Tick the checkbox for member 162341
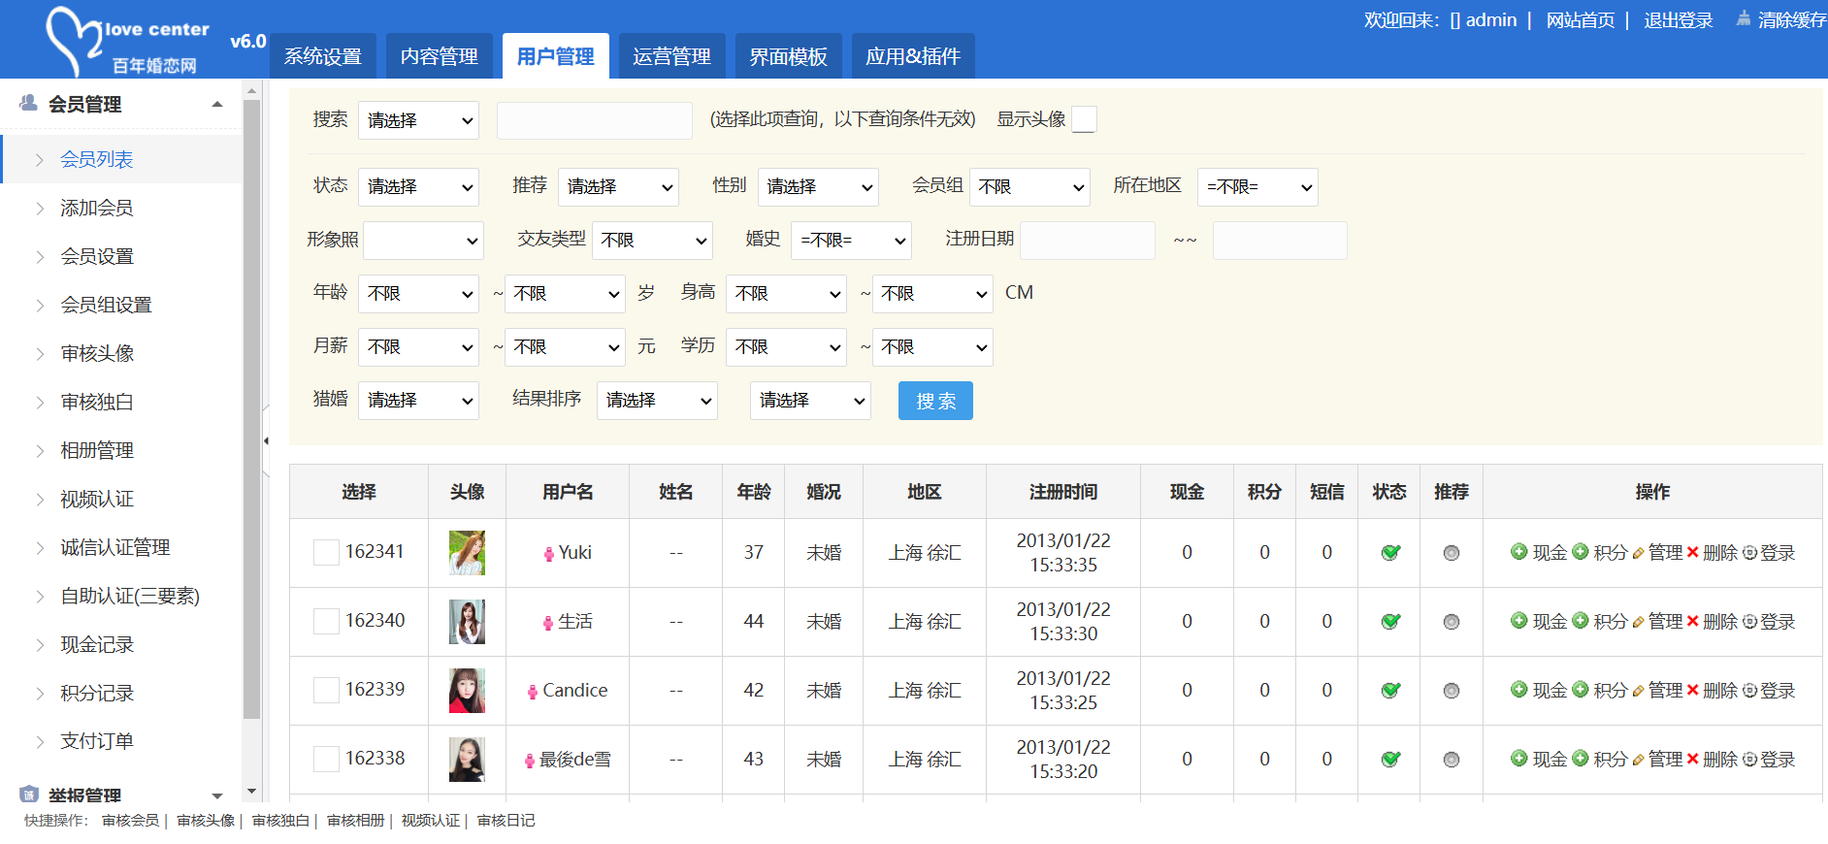This screenshot has width=1828, height=844. (326, 553)
